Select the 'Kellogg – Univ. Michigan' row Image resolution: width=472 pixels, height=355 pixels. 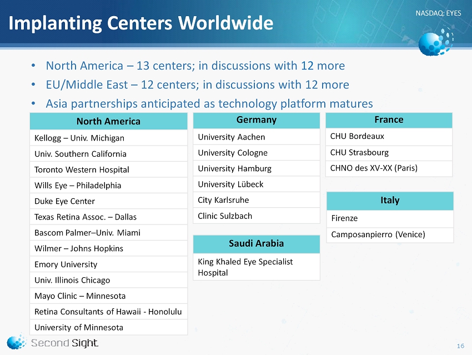[x=109, y=138]
